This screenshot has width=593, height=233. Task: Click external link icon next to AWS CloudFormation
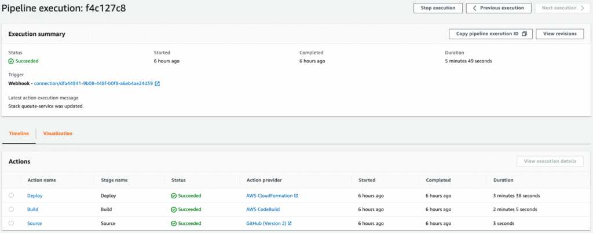[x=296, y=195]
